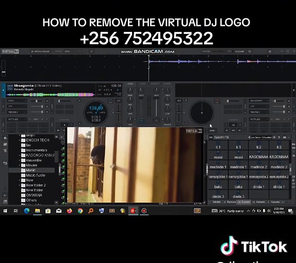Viewport: 296px width, 263px height.
Task: Toggle key lock icon on left deck
Action: coord(80,101)
